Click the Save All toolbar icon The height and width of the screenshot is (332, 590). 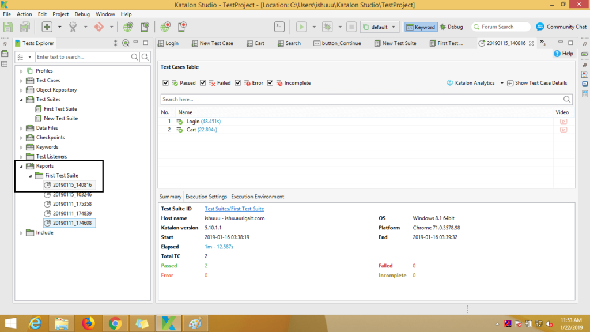point(25,27)
